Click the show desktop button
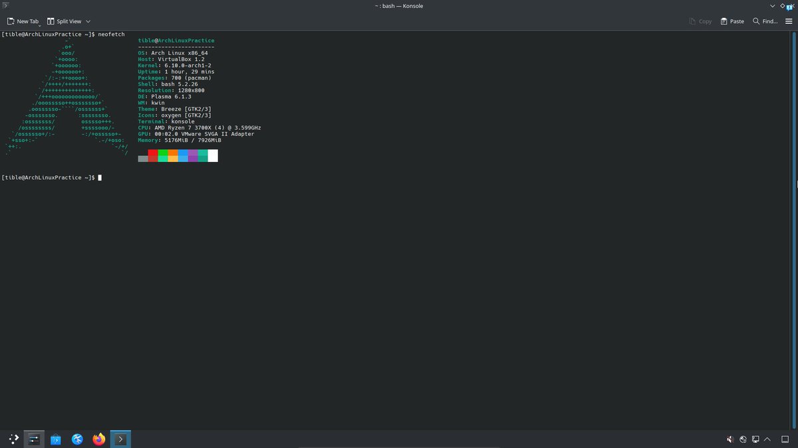The height and width of the screenshot is (448, 798). (x=786, y=439)
